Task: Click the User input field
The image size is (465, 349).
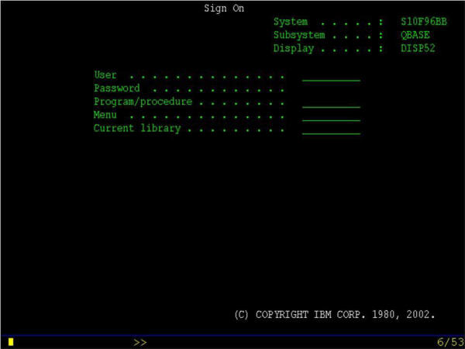Action: click(x=331, y=75)
